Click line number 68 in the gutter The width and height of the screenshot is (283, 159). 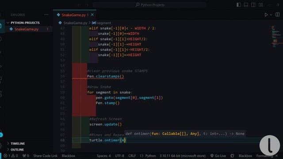(62, 140)
